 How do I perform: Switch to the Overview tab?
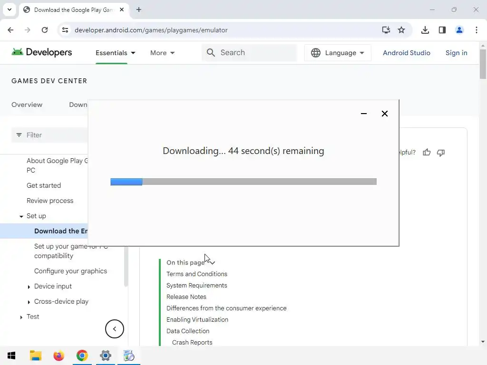tap(27, 105)
